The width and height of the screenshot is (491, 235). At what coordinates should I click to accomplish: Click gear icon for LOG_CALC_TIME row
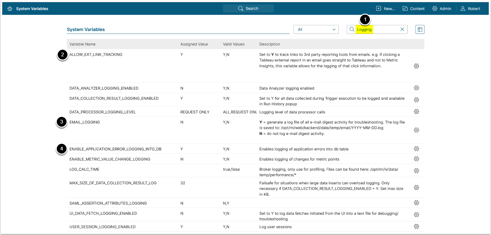coord(417,171)
